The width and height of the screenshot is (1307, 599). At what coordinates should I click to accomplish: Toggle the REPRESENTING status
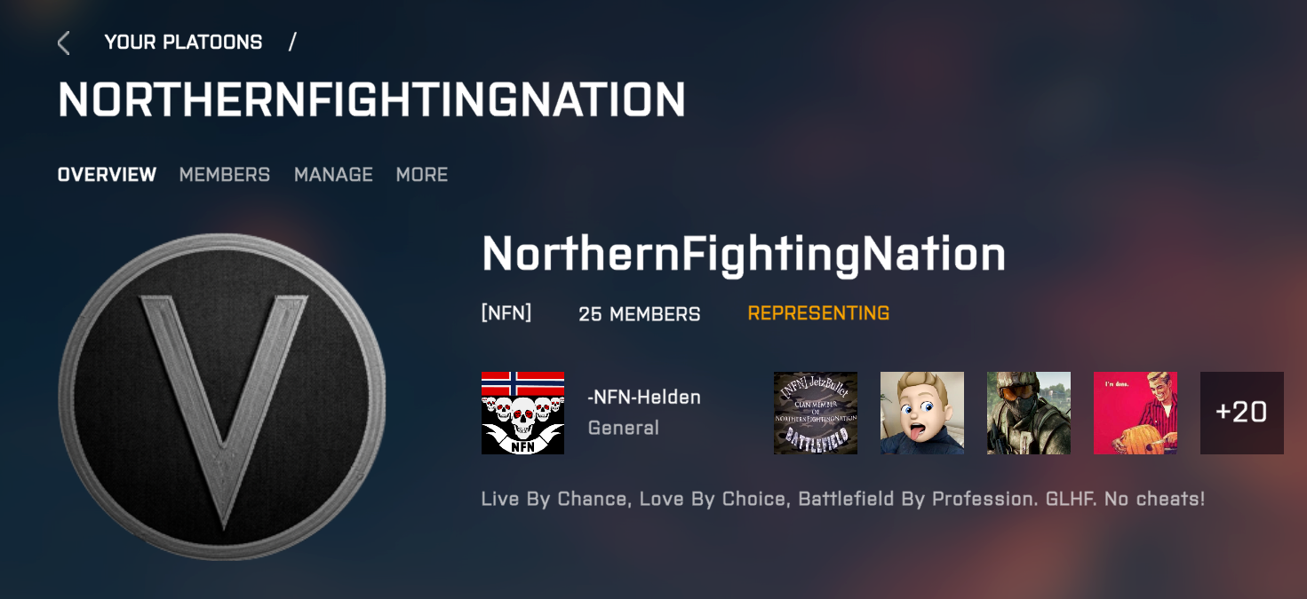pyautogui.click(x=818, y=313)
